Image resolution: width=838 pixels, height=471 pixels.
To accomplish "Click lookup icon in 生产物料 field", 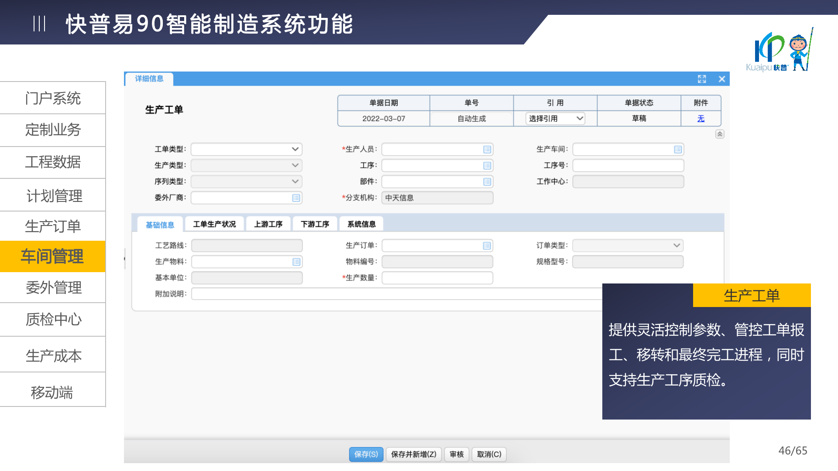I will tap(296, 262).
